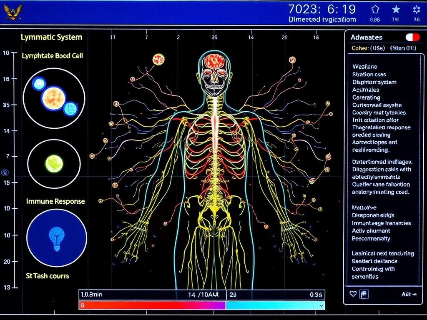This screenshot has height=320, width=427.
Task: Open settings via the gear icon top right
Action: click(417, 8)
